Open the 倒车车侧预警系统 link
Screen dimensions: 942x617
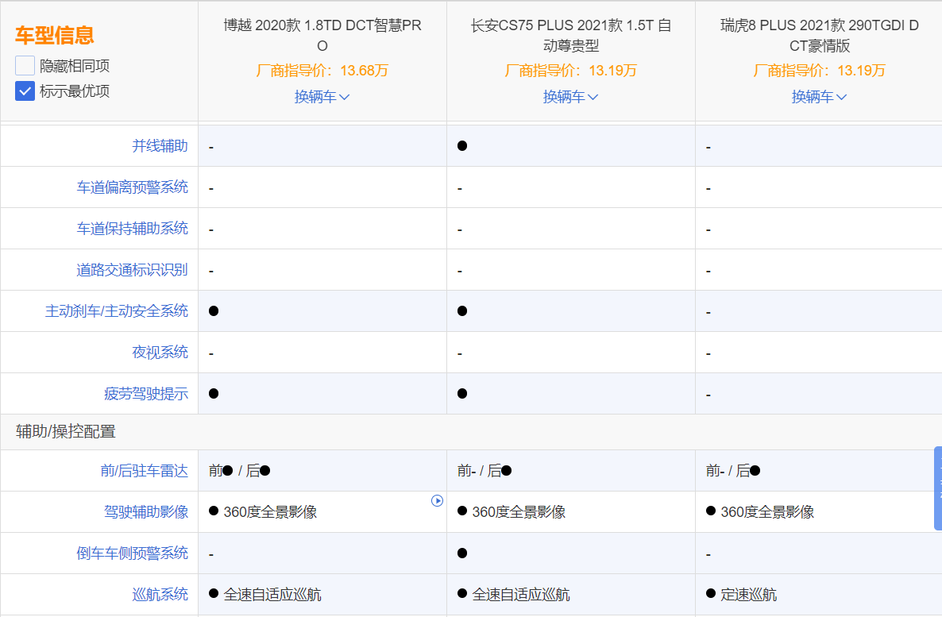[x=131, y=553]
